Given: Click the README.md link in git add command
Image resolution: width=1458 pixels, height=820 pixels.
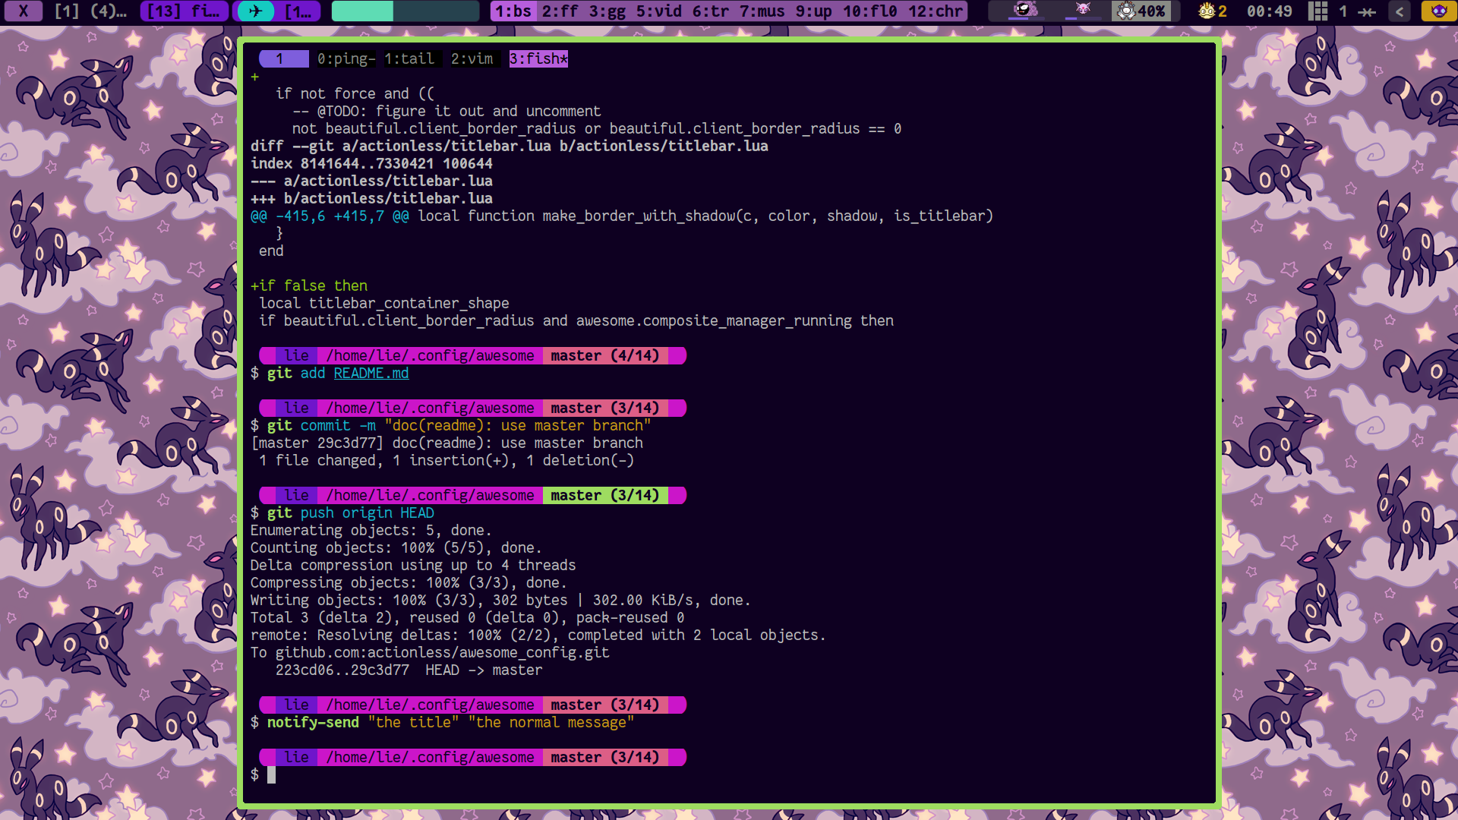Looking at the screenshot, I should point(371,373).
